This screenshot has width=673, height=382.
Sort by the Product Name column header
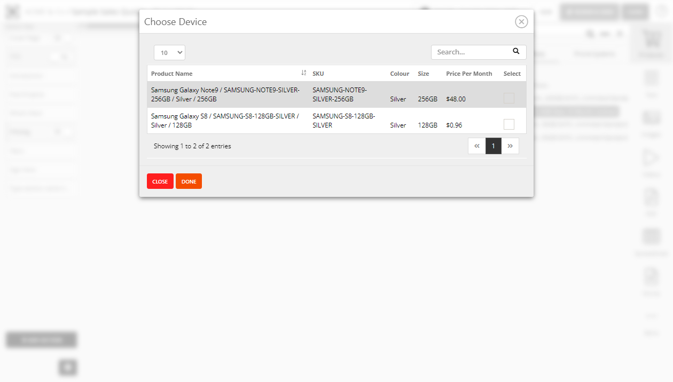172,74
